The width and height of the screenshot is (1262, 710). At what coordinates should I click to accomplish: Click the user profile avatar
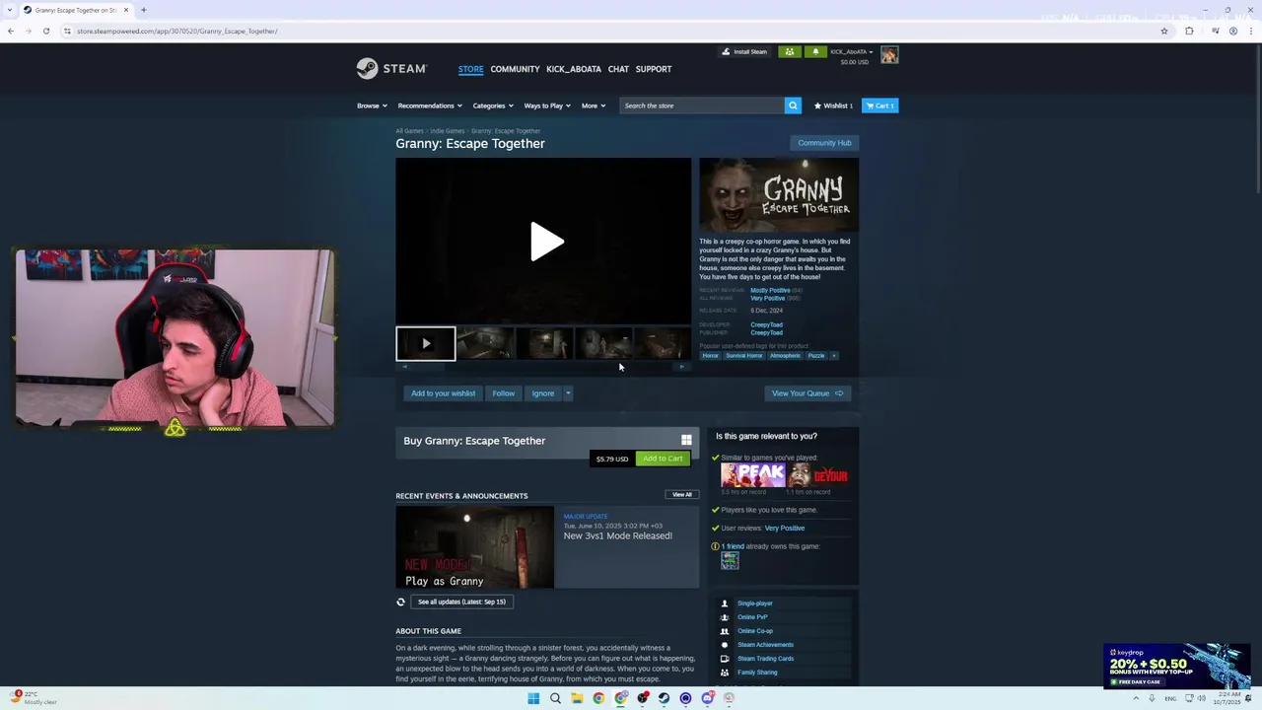coord(889,55)
